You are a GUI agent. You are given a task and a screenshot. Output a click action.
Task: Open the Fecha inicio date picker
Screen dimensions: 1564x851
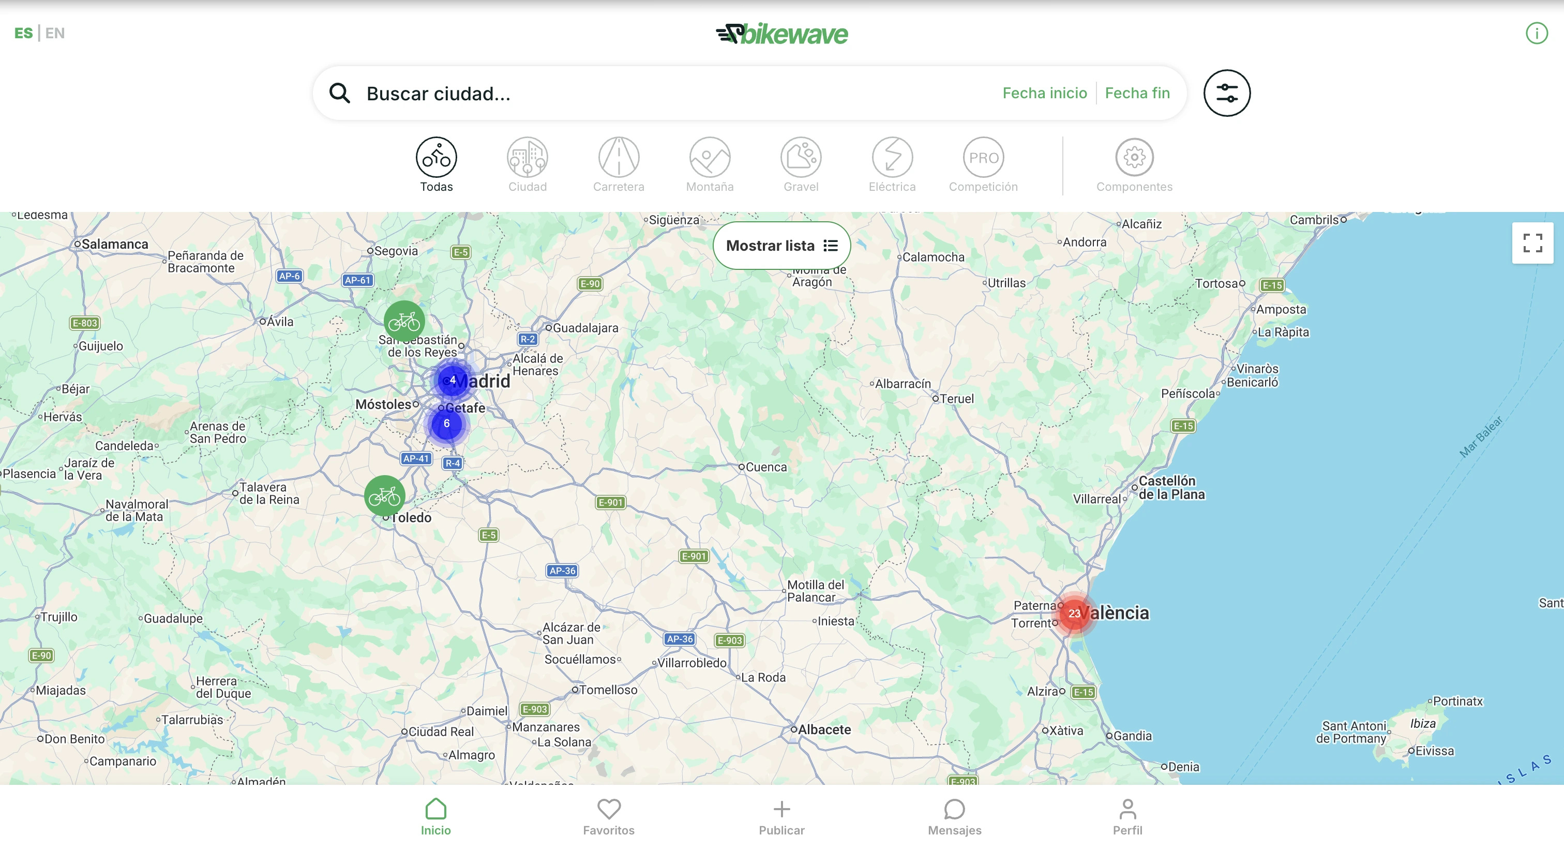[x=1044, y=93]
